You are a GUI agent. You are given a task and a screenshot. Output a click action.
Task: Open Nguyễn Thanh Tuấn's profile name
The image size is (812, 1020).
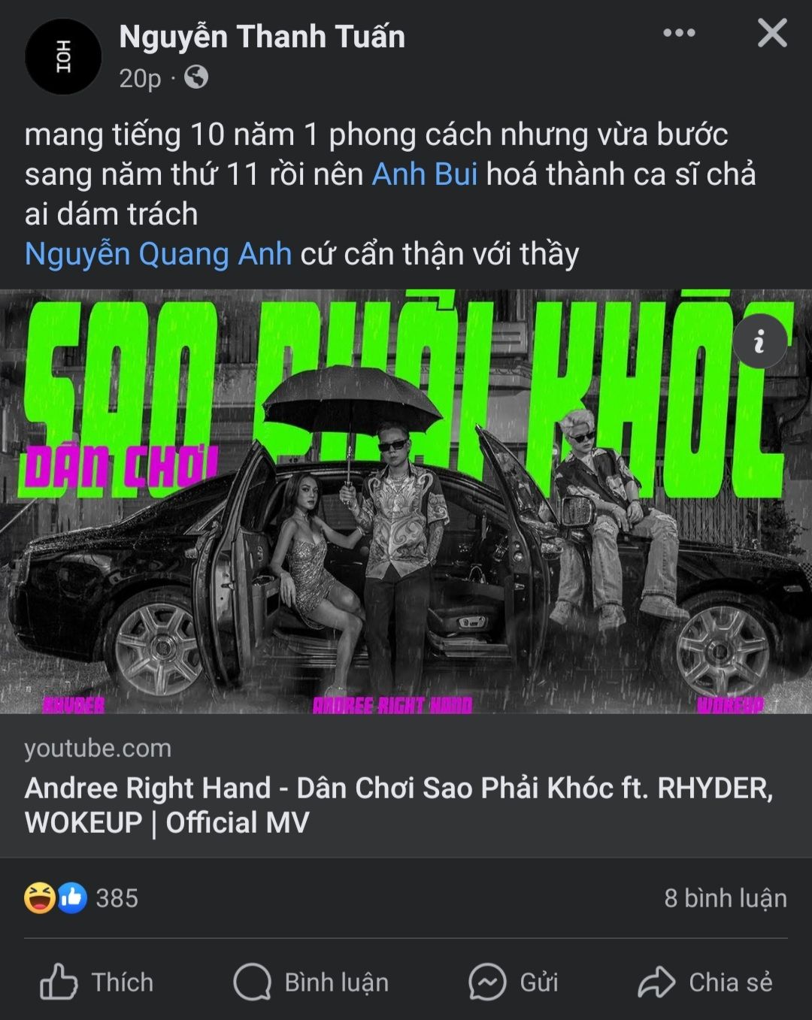point(262,36)
